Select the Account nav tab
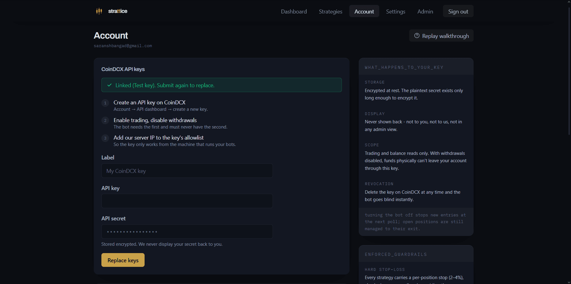The width and height of the screenshot is (571, 284). point(364,11)
